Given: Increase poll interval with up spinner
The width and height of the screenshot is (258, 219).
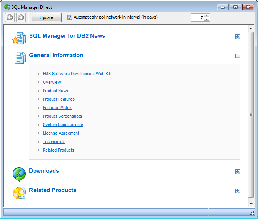Looking at the screenshot, I should [x=207, y=16].
